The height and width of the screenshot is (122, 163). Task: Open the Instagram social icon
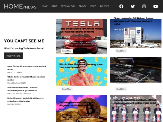pyautogui.click(x=144, y=6)
